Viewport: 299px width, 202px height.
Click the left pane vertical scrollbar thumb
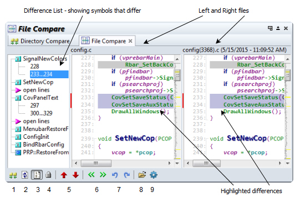click(x=177, y=75)
